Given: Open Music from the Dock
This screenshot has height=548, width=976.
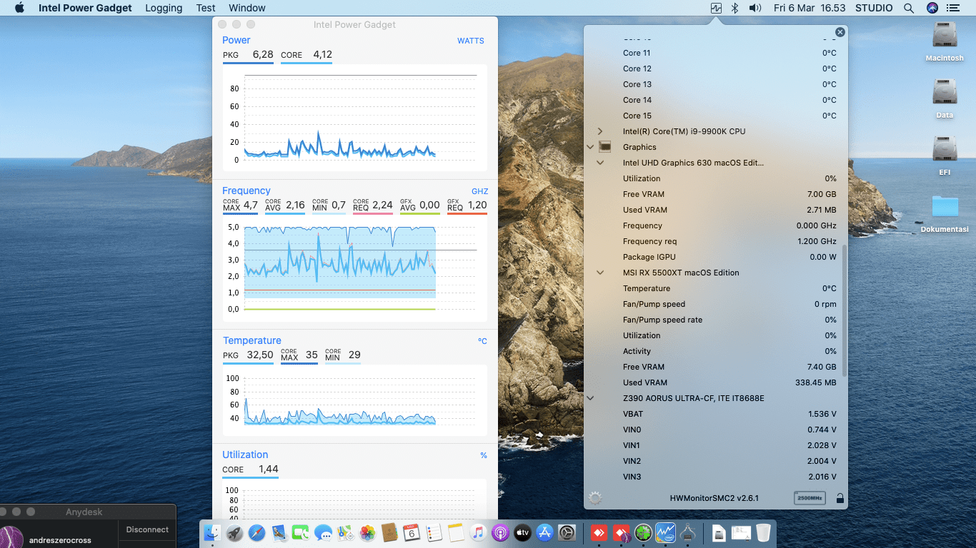Looking at the screenshot, I should [x=478, y=532].
